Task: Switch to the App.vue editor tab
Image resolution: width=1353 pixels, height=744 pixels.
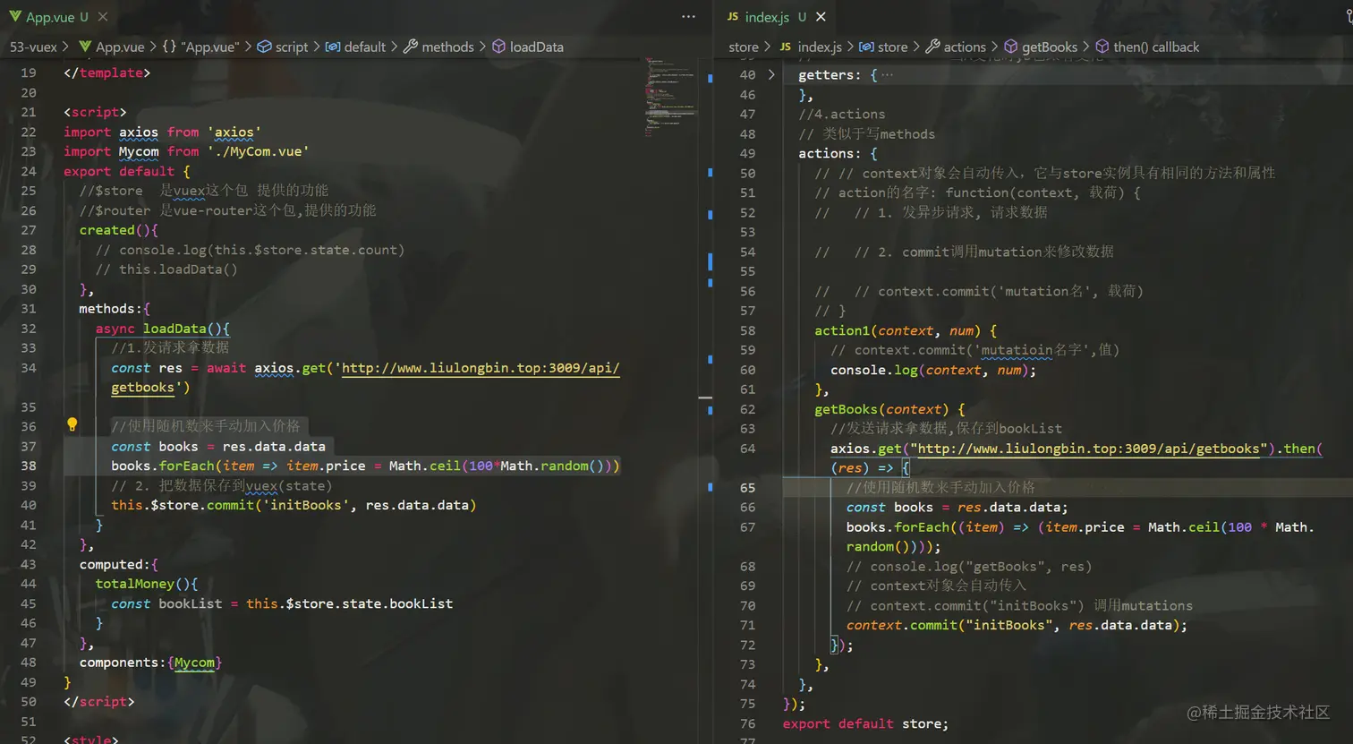Action: [x=49, y=17]
